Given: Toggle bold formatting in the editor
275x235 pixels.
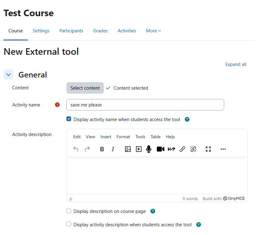Looking at the screenshot, I should [102, 149].
